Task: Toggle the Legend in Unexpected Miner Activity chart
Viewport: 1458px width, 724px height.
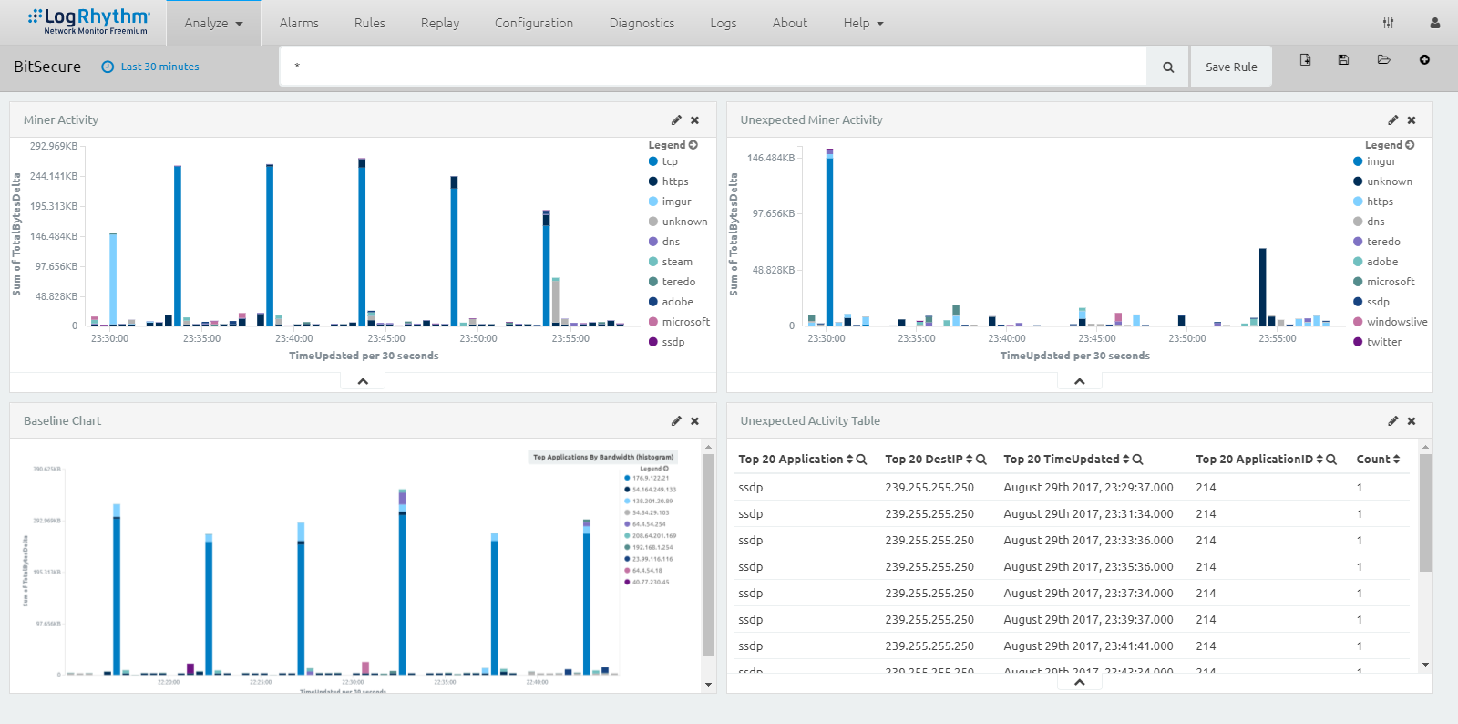Action: pos(1390,145)
